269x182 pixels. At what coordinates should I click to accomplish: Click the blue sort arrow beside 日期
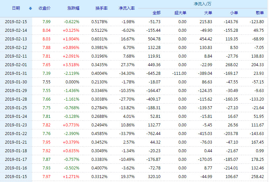point(30,8)
